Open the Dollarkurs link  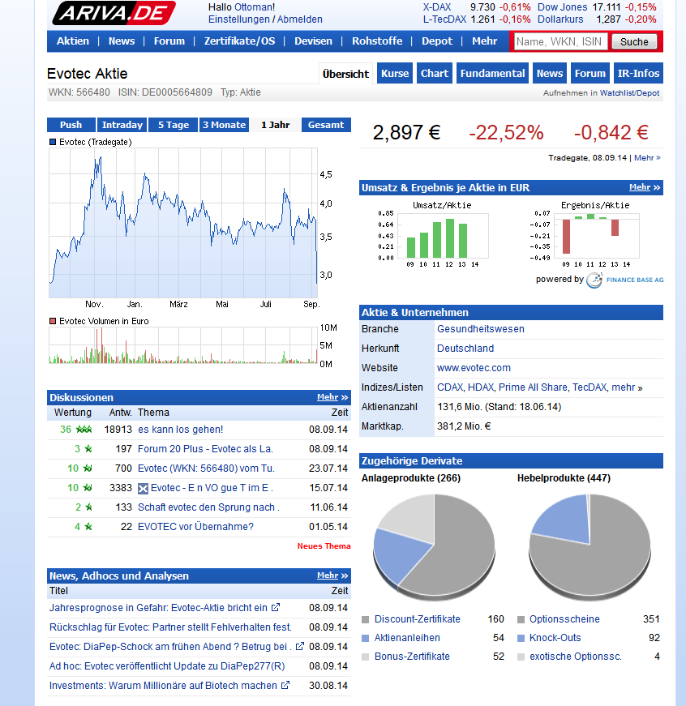pos(560,19)
